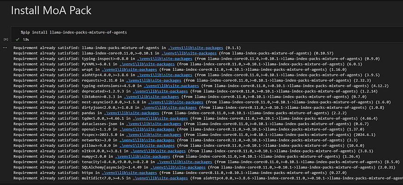Open site-packages link on networkx row
This screenshot has height=185, width=403.
pyautogui.click(x=147, y=140)
